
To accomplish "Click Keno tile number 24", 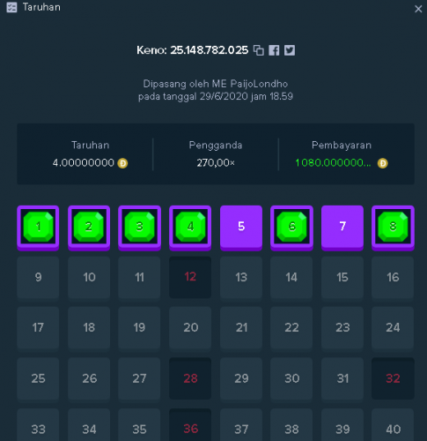I will (393, 328).
